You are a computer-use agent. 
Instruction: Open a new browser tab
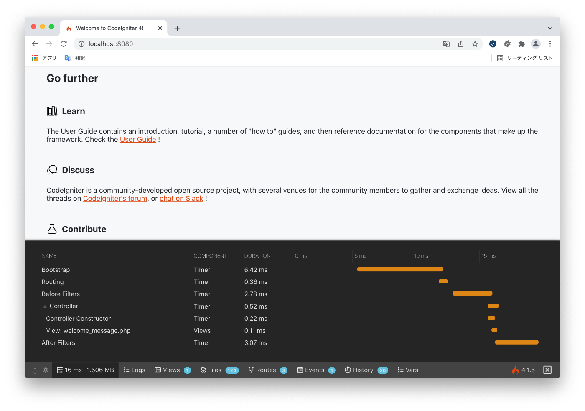177,28
